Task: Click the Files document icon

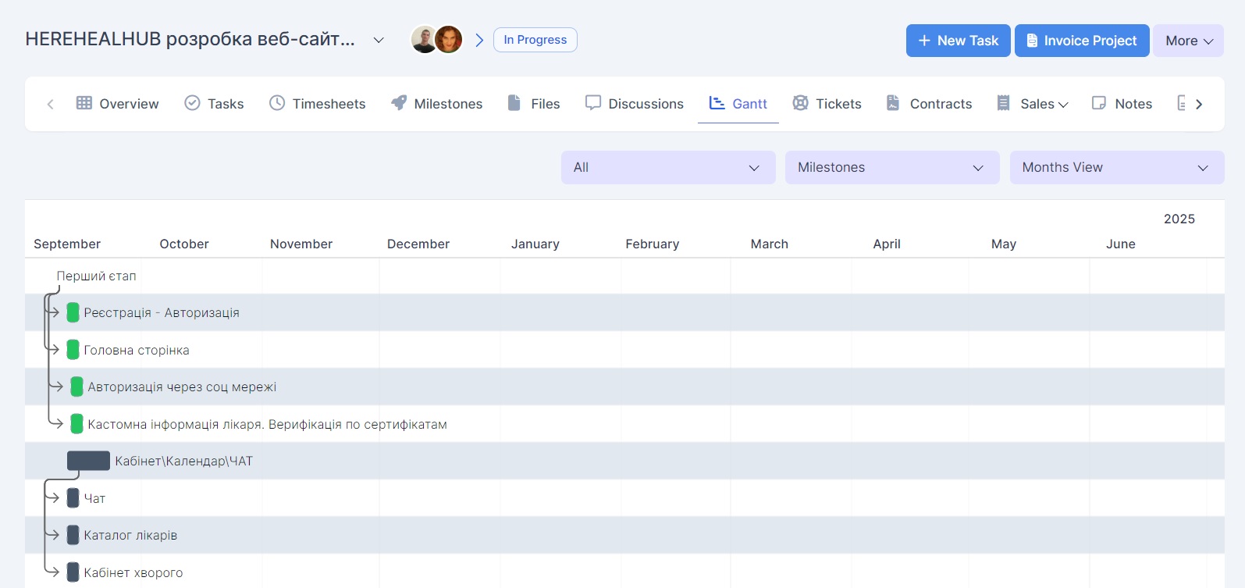Action: (514, 103)
